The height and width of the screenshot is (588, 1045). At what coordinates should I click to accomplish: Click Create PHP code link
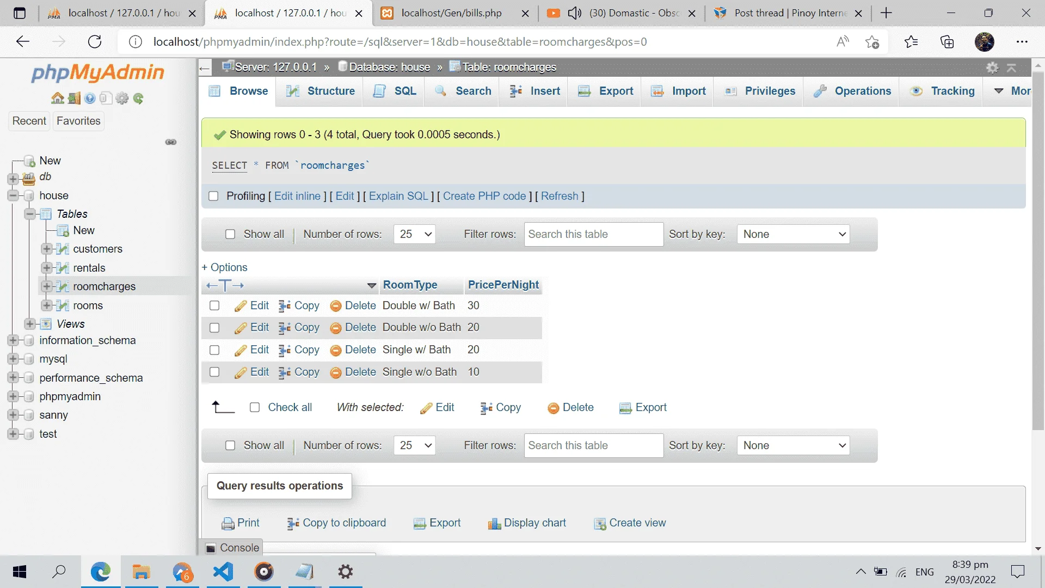coord(484,196)
